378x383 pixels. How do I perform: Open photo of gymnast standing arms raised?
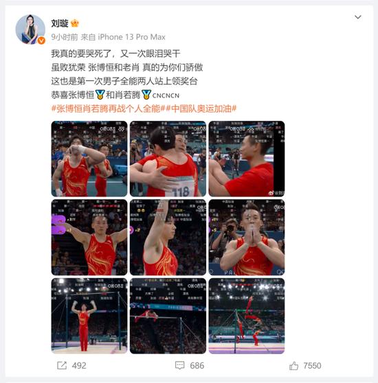point(89,316)
